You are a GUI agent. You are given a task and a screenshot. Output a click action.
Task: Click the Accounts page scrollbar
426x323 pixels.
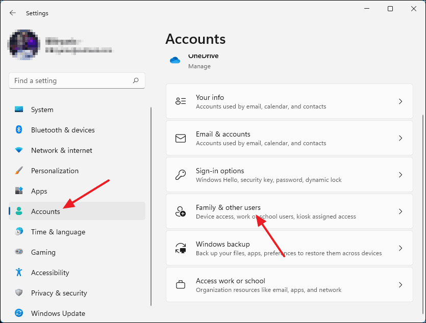423,214
